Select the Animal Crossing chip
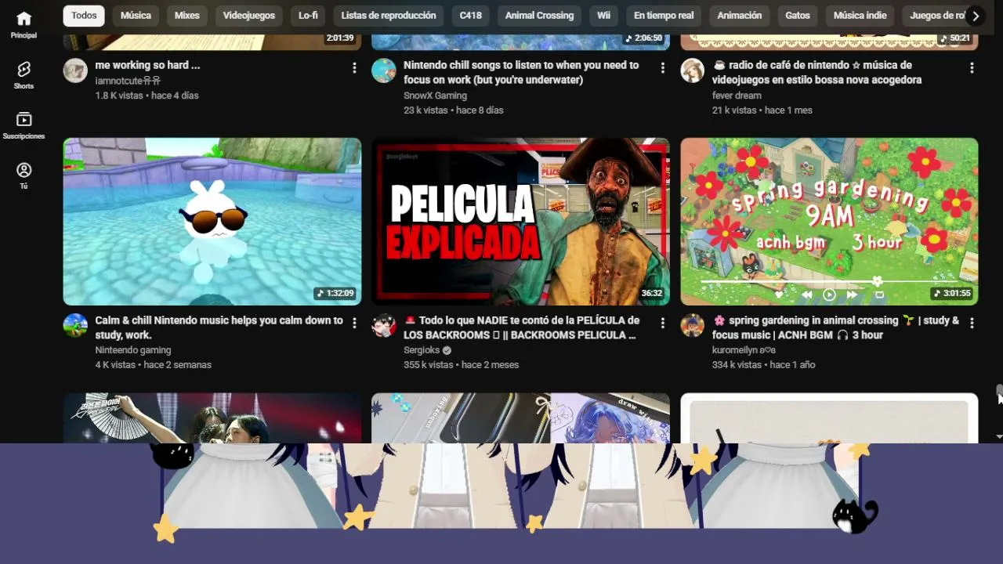This screenshot has height=564, width=1003. click(x=539, y=16)
